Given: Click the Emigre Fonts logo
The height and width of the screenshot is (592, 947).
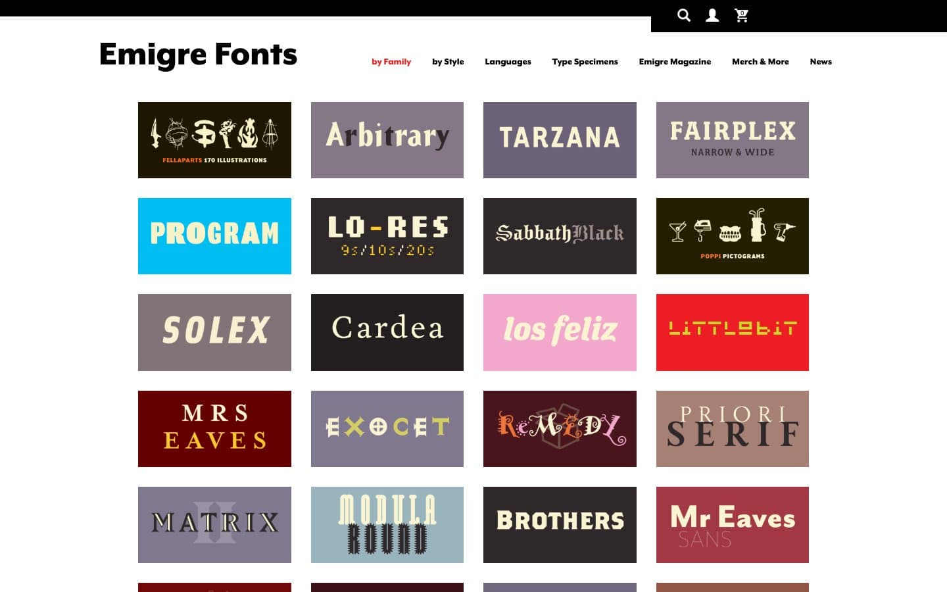Looking at the screenshot, I should coord(198,55).
